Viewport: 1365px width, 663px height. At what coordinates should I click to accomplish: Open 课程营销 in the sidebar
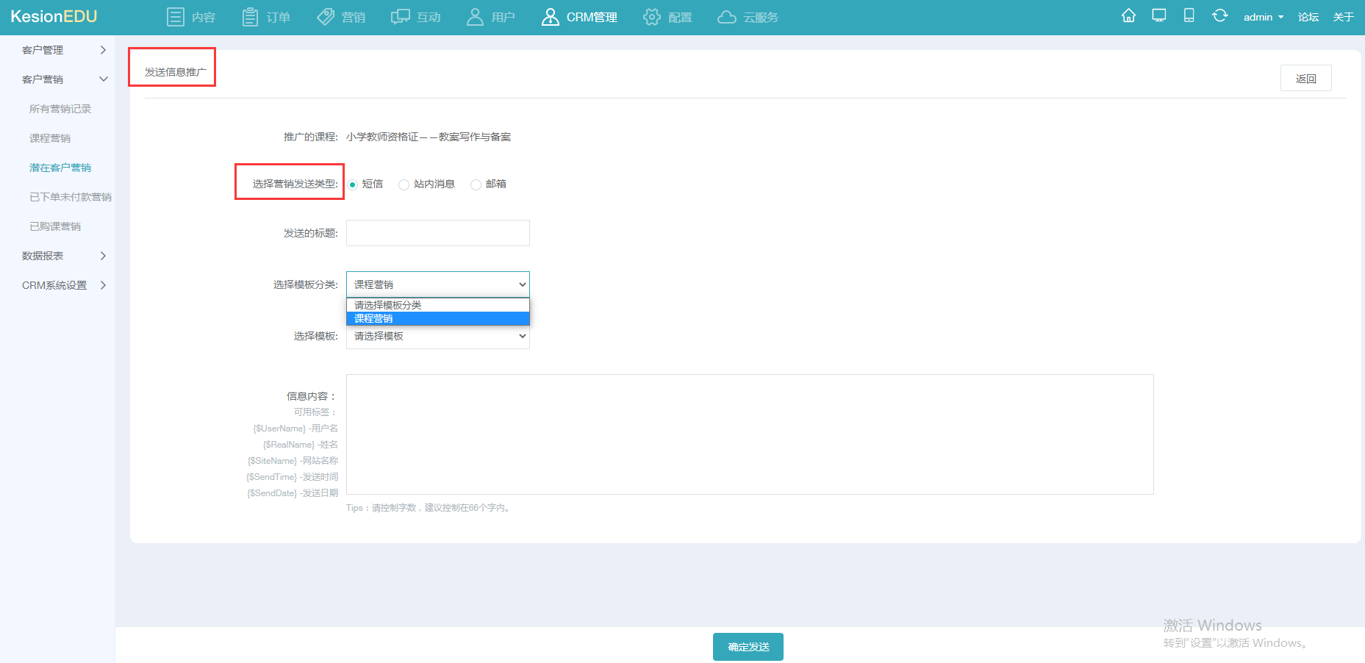50,138
